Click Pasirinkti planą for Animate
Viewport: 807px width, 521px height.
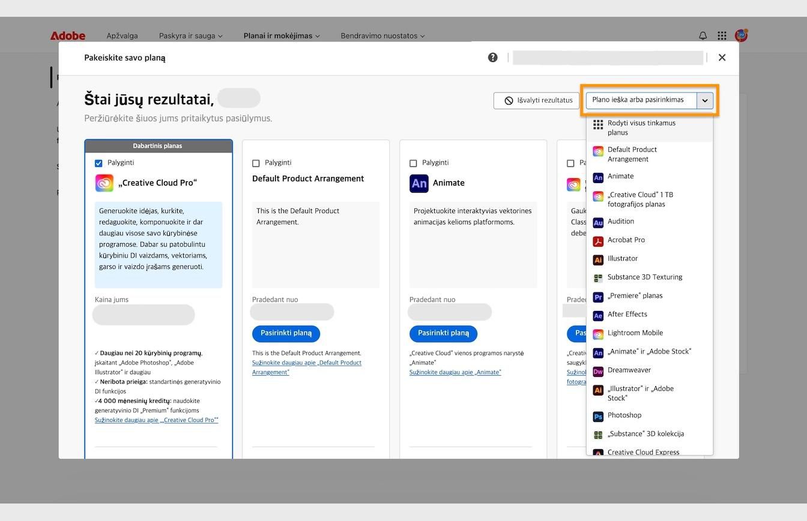click(443, 333)
